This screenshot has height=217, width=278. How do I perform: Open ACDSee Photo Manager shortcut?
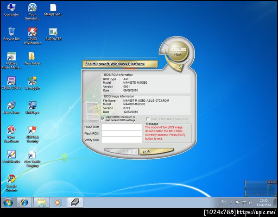(11, 60)
